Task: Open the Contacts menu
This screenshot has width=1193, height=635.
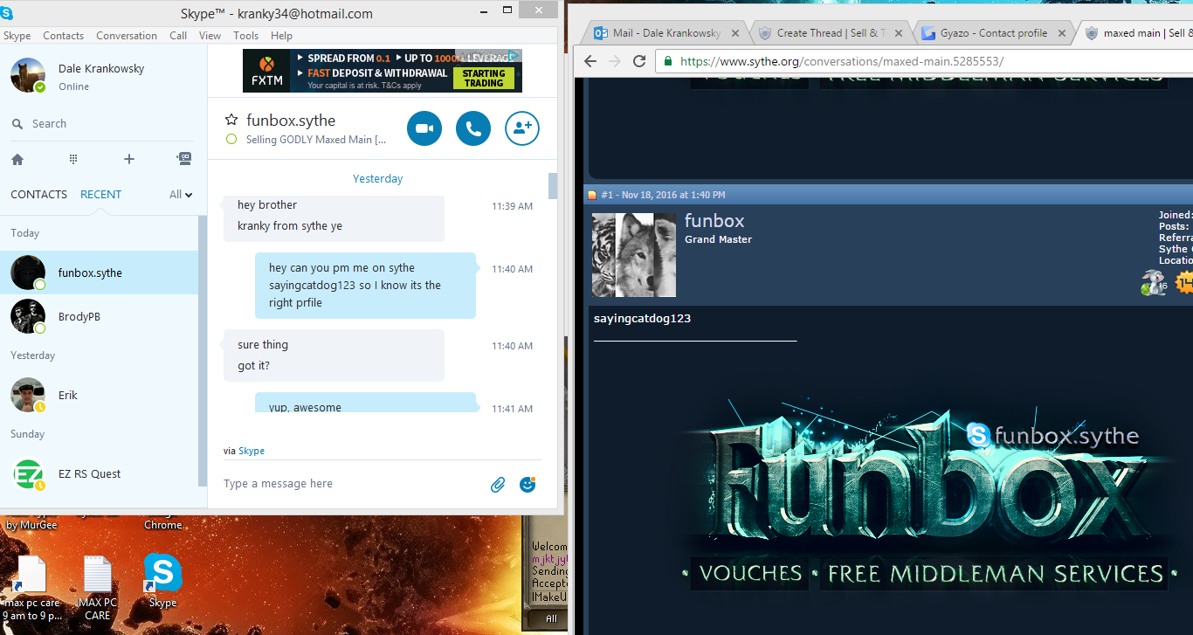Action: click(x=64, y=36)
